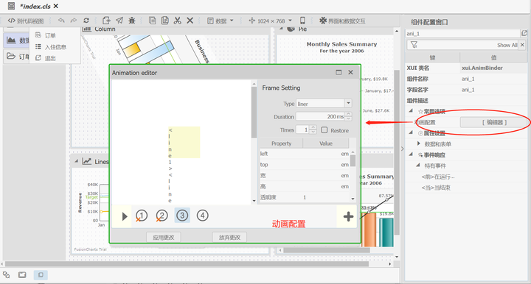The height and width of the screenshot is (284, 531).
Task: Click the paper plane run icon
Action: 119,21
